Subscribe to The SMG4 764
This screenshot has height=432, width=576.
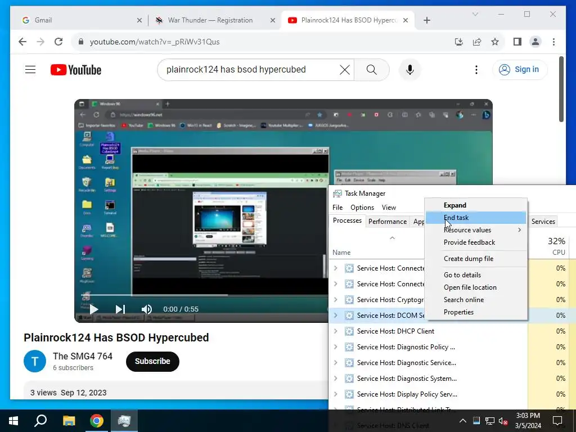pyautogui.click(x=152, y=362)
